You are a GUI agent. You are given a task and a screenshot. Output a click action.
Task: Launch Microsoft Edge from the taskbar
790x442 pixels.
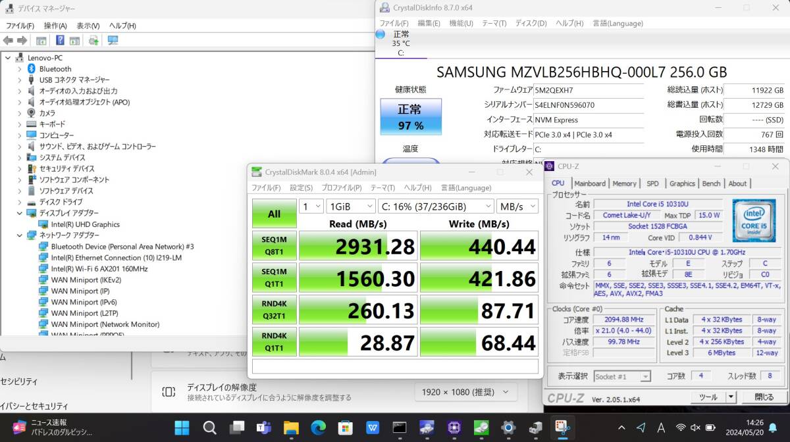pos(318,428)
